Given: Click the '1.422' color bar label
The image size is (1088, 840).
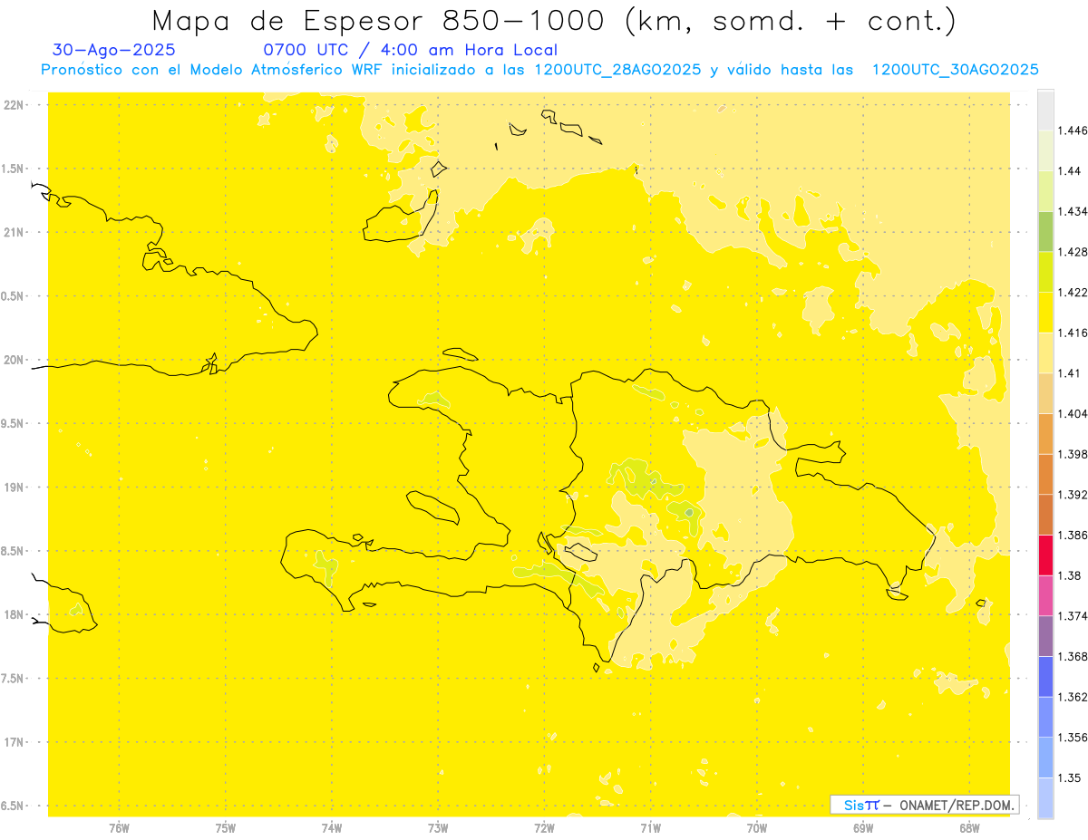Looking at the screenshot, I should pos(1073,292).
